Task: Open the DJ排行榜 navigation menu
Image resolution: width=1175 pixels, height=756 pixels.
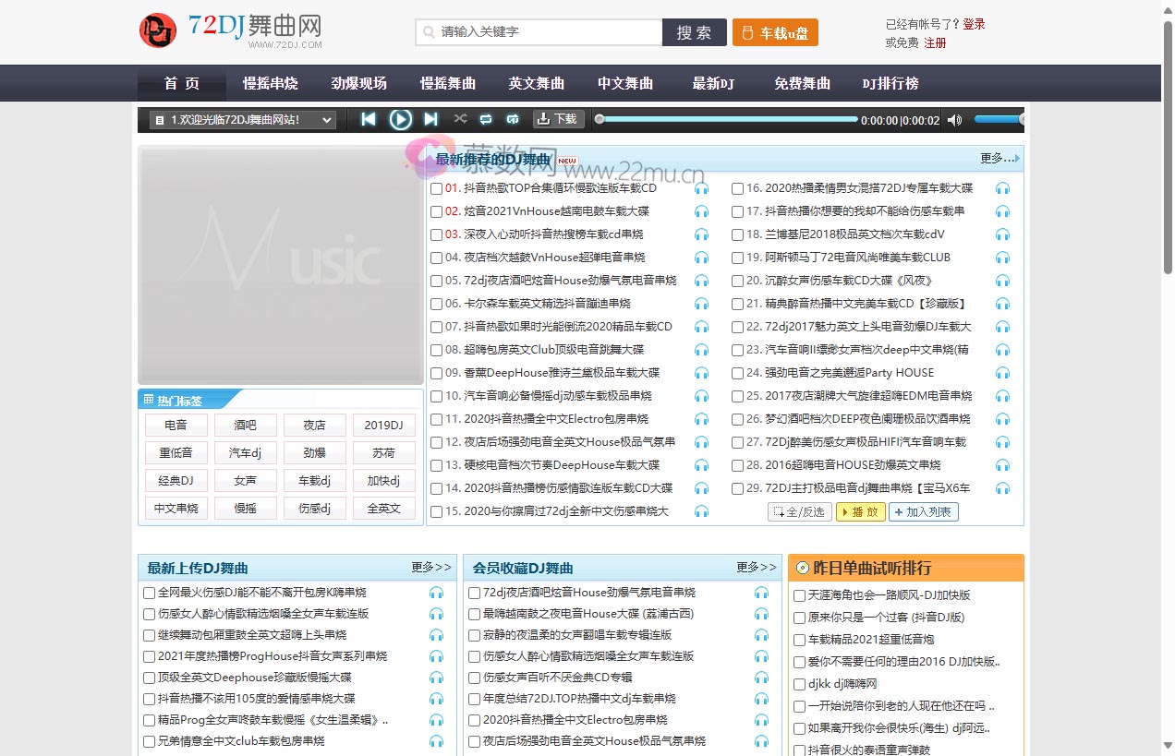Action: [890, 82]
